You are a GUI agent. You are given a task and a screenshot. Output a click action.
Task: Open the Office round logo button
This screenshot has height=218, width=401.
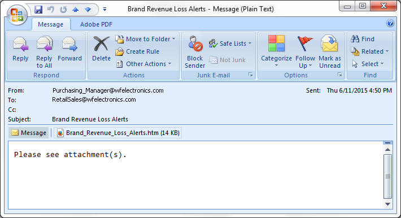[x=17, y=15]
